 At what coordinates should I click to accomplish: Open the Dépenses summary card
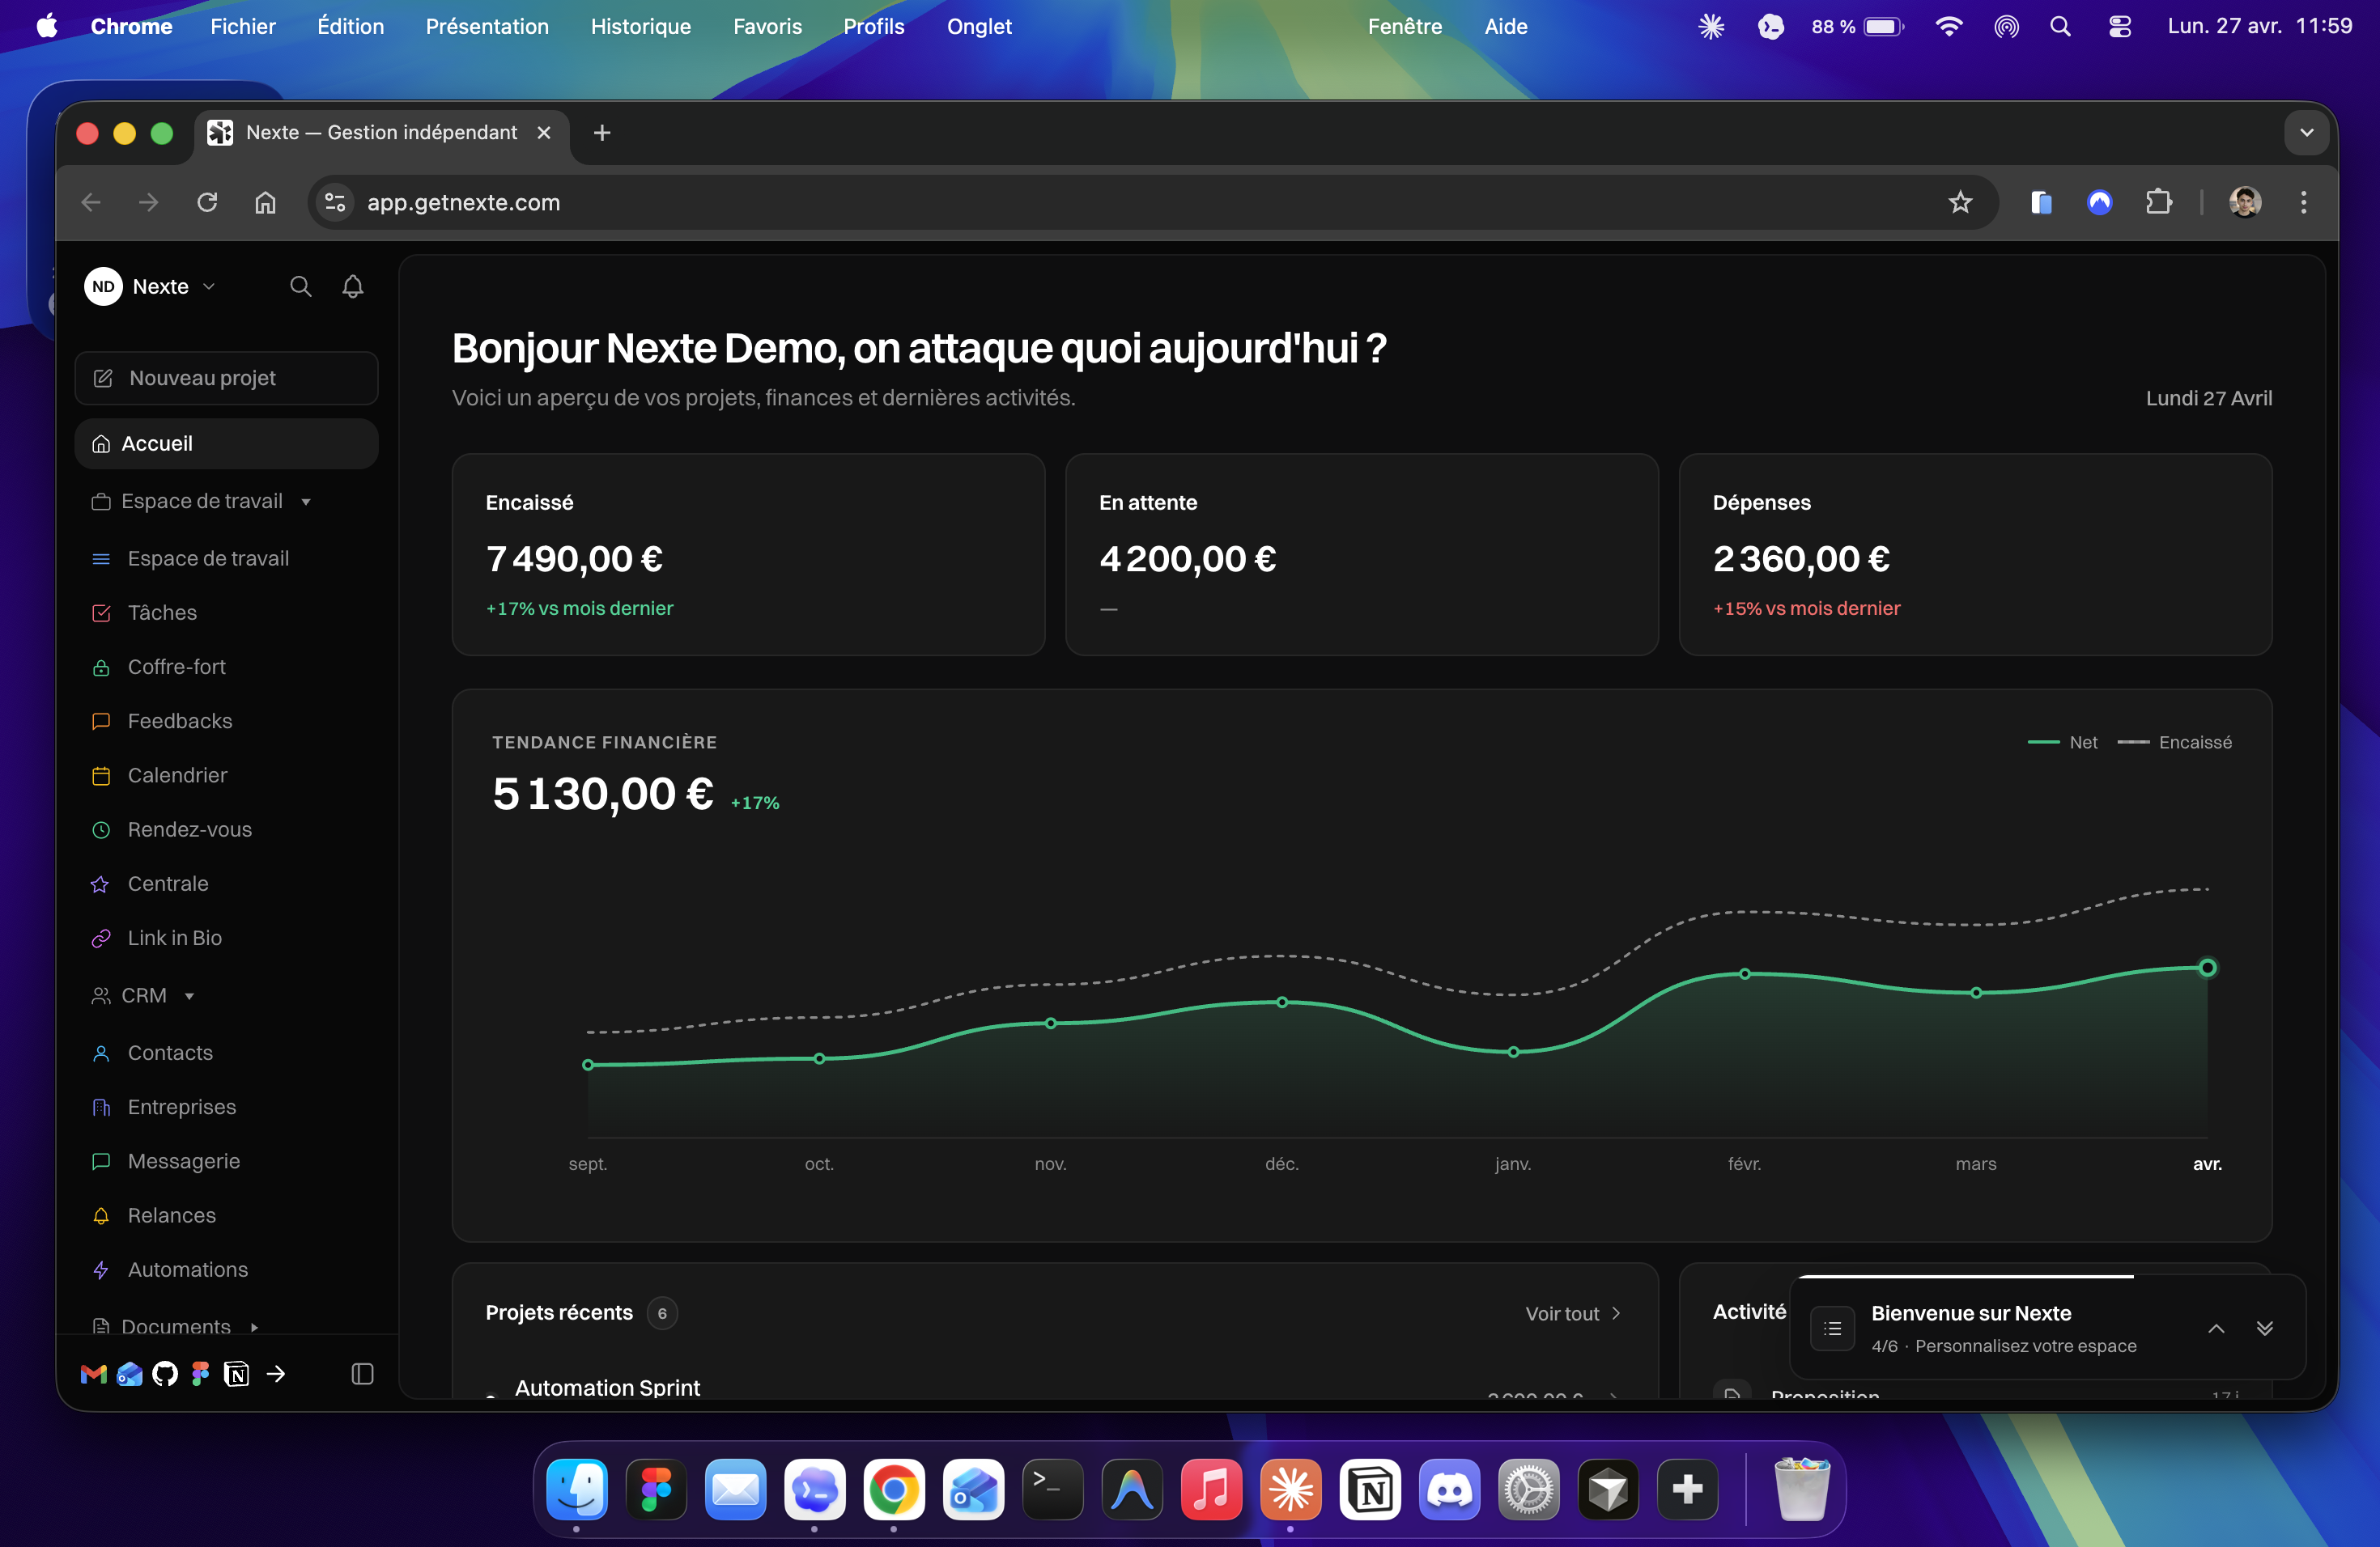click(1975, 555)
